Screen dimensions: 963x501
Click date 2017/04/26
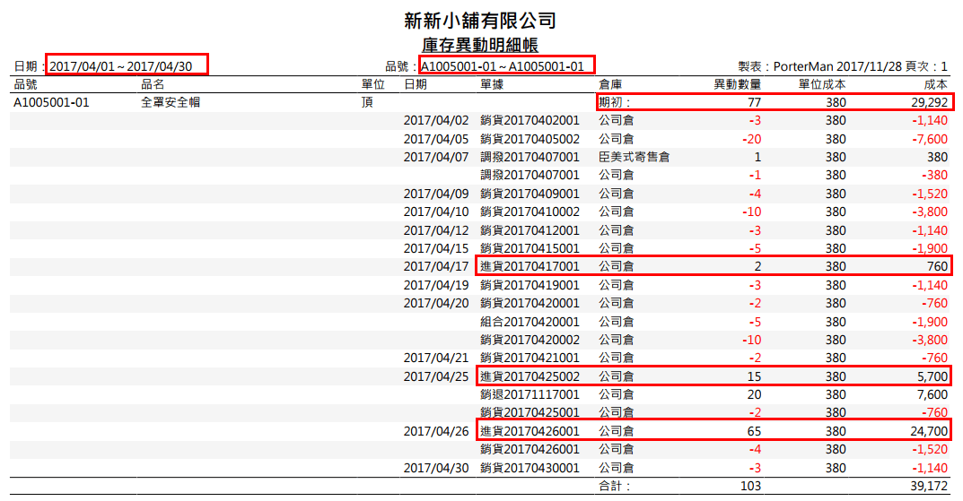pos(436,431)
